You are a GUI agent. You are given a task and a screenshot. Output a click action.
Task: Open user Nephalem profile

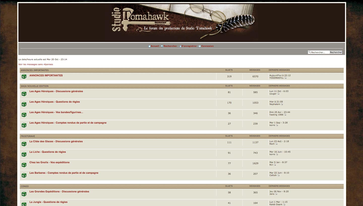(x=275, y=104)
